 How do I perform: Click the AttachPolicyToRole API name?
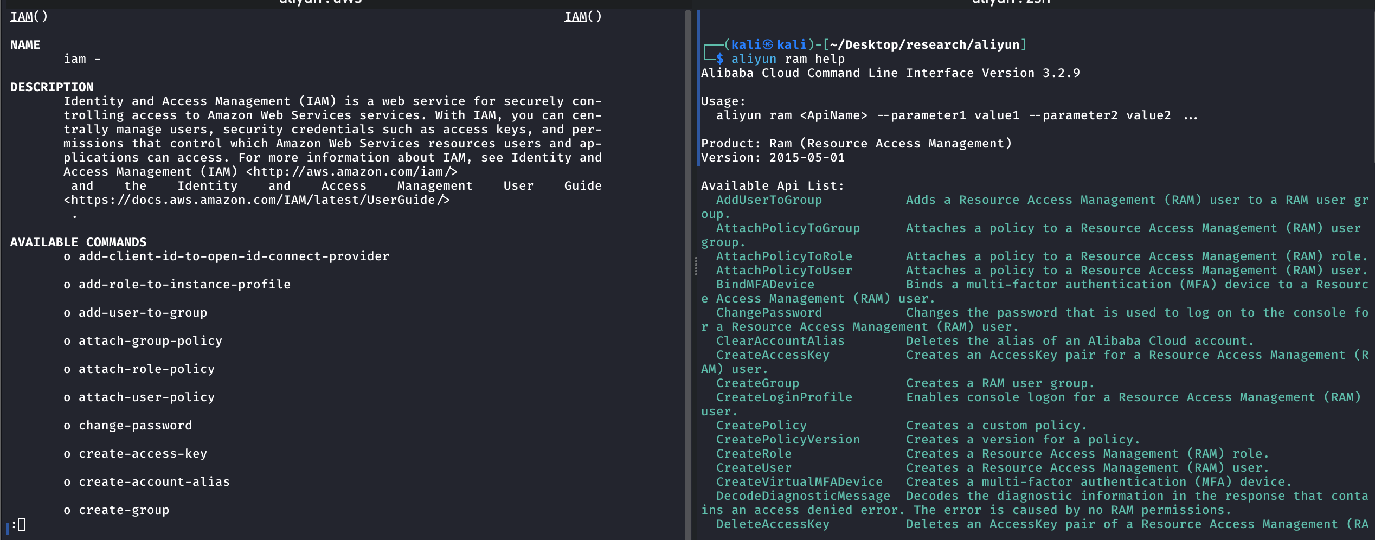(783, 256)
